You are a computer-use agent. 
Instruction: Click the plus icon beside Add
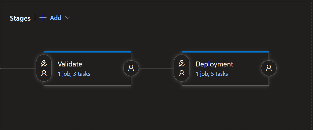click(43, 18)
